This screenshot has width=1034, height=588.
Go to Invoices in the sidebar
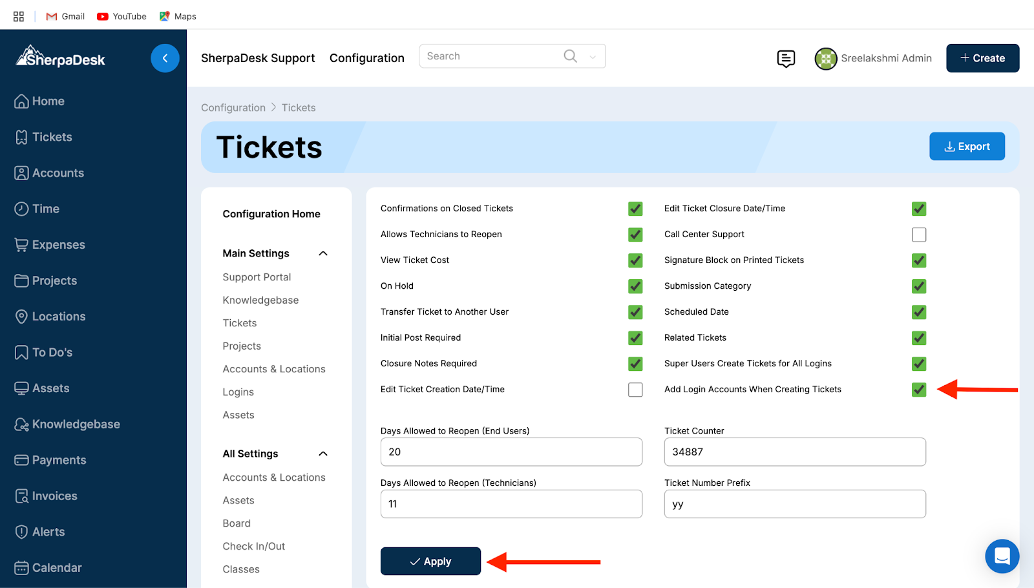[54, 496]
